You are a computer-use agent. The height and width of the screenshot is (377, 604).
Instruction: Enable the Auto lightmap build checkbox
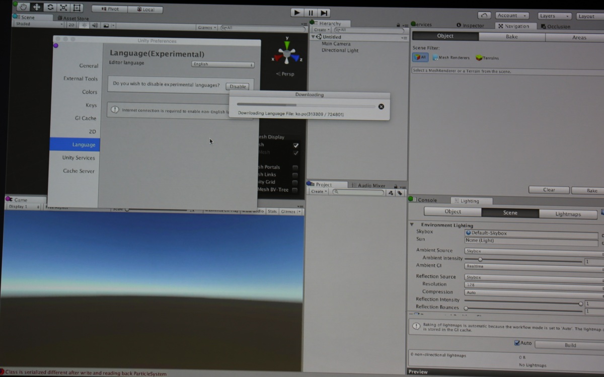coord(517,343)
